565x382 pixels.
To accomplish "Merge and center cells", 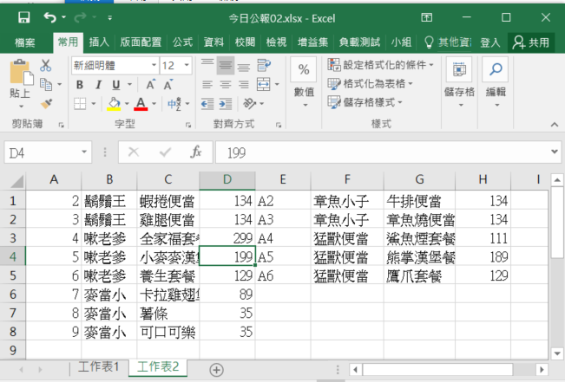I will click(x=263, y=85).
